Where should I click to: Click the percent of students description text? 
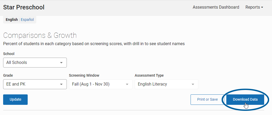(94, 44)
